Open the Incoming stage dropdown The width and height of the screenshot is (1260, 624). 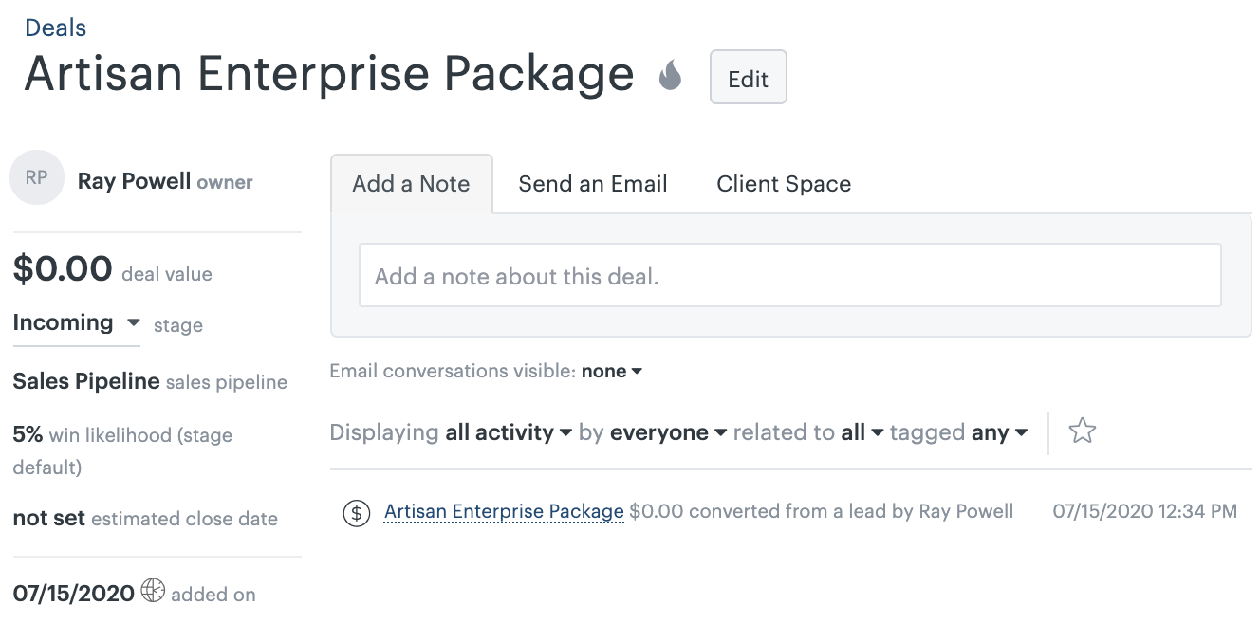[77, 322]
